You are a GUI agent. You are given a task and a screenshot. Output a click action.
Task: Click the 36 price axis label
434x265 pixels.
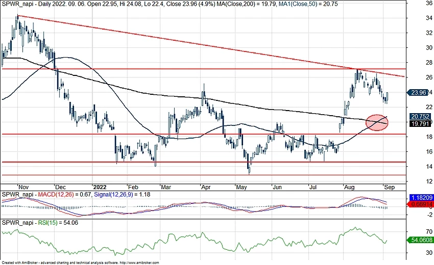pos(429,3)
